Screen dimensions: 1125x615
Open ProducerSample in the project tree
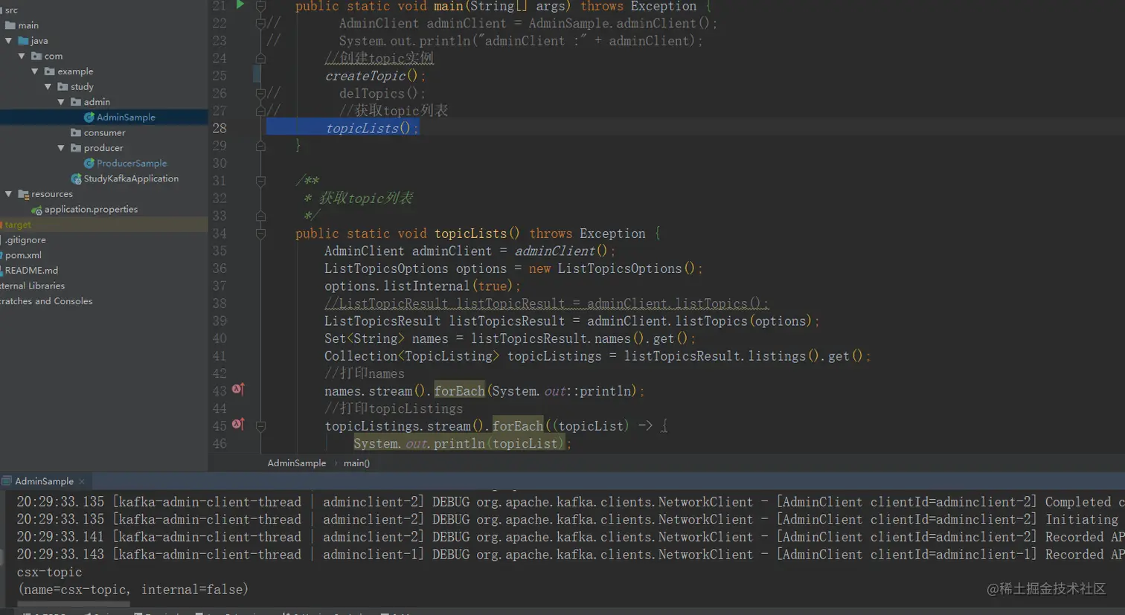[132, 164]
